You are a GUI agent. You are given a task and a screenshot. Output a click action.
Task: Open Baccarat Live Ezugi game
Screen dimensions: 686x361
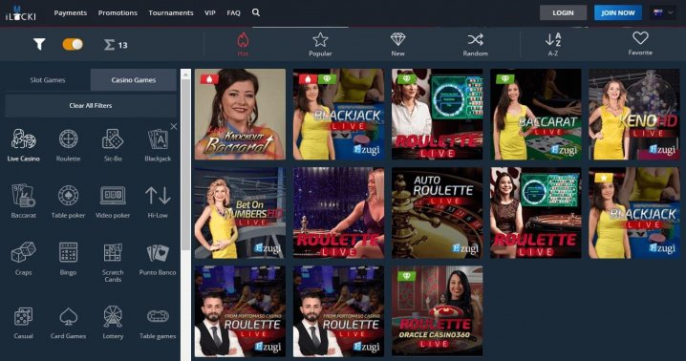pos(535,115)
